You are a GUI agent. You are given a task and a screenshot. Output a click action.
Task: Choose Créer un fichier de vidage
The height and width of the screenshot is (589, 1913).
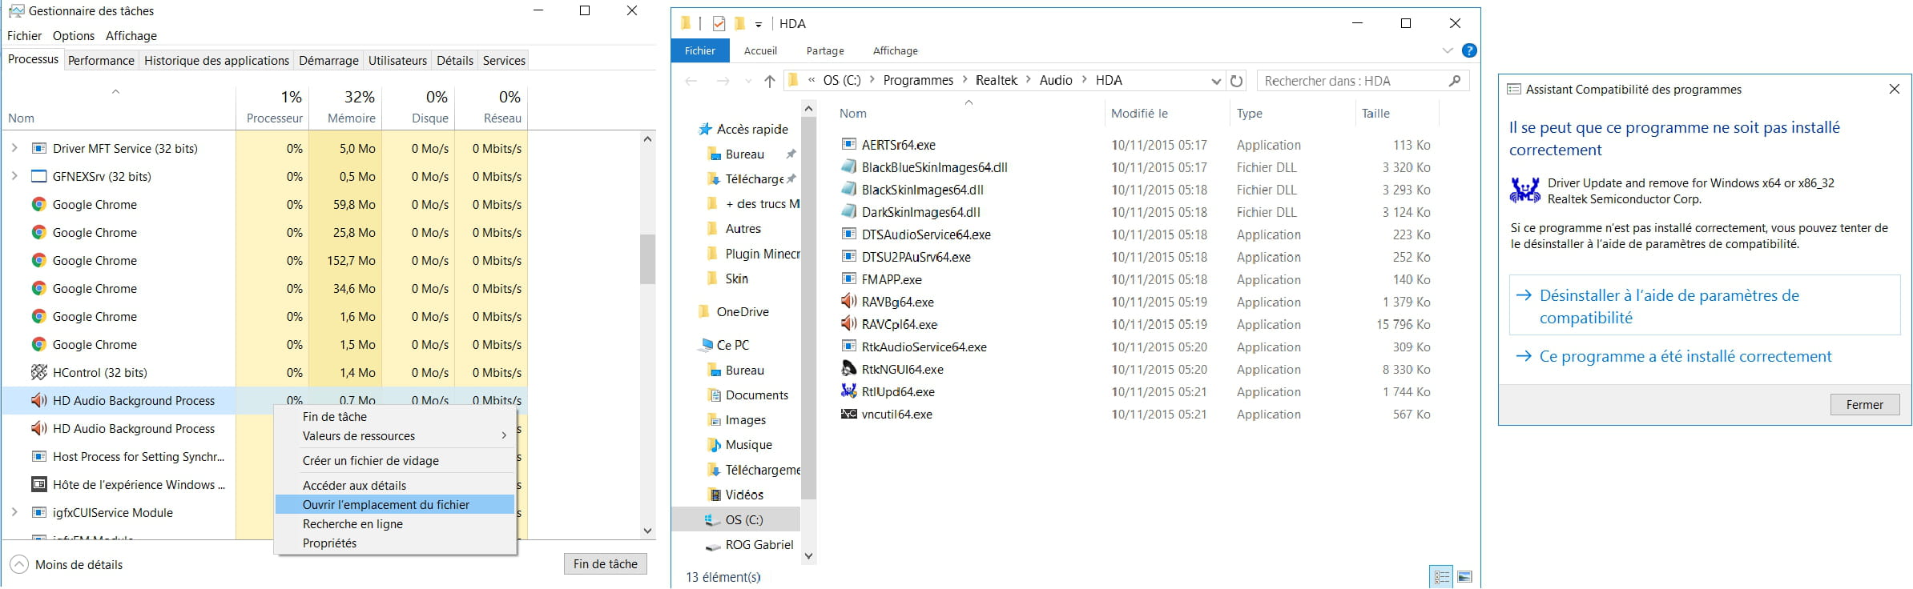(396, 460)
